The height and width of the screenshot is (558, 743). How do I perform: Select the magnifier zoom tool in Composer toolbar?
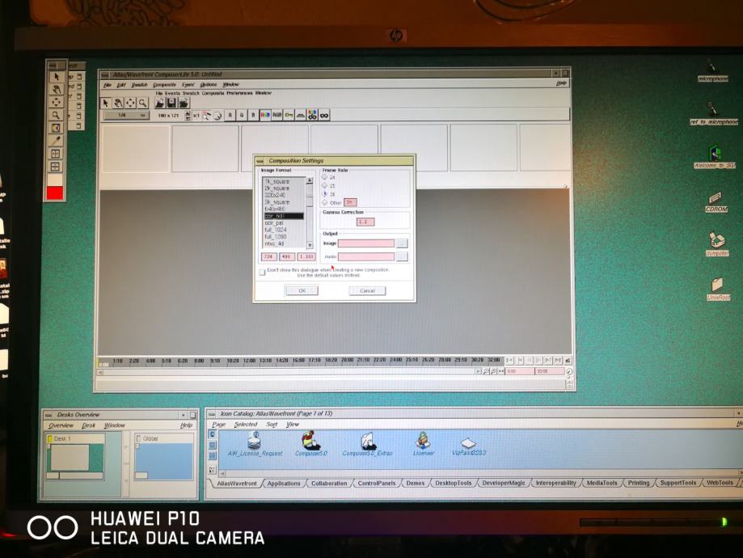coord(142,103)
